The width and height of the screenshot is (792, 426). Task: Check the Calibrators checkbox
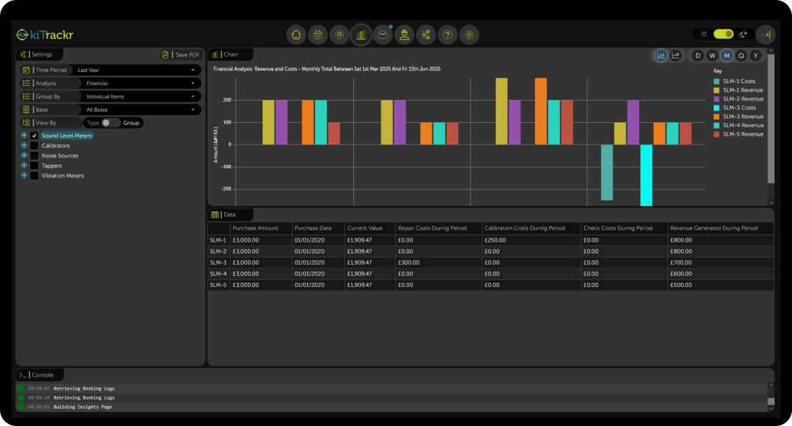(x=34, y=145)
